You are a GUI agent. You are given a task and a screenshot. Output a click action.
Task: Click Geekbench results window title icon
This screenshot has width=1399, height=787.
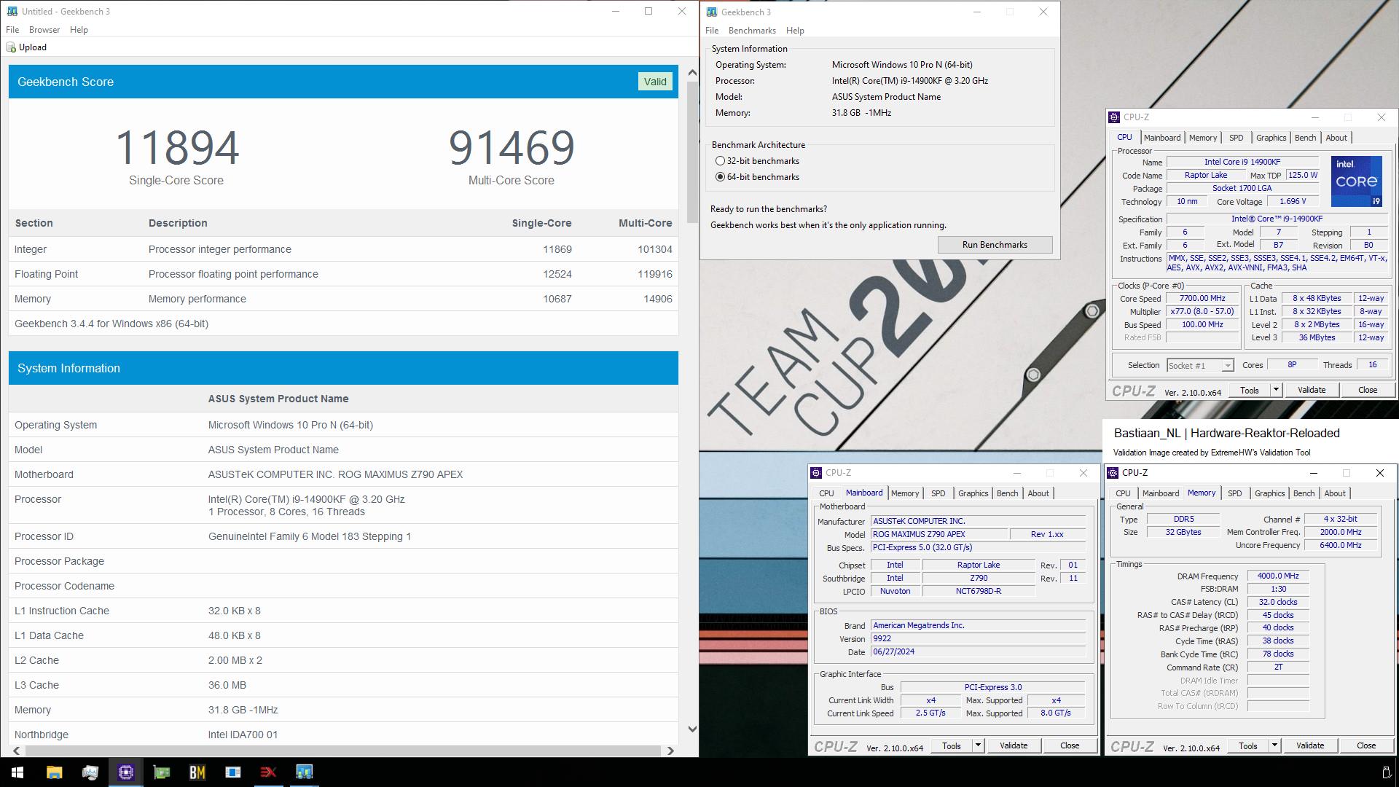pyautogui.click(x=12, y=12)
